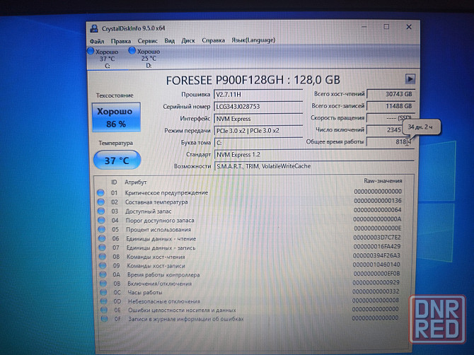Click raw value 00000000000332
Viewport: 474px width, 355px height.
[x=376, y=291]
